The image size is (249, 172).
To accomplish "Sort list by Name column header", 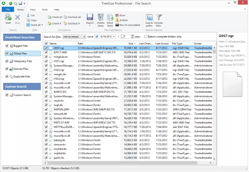I will pos(62,43).
